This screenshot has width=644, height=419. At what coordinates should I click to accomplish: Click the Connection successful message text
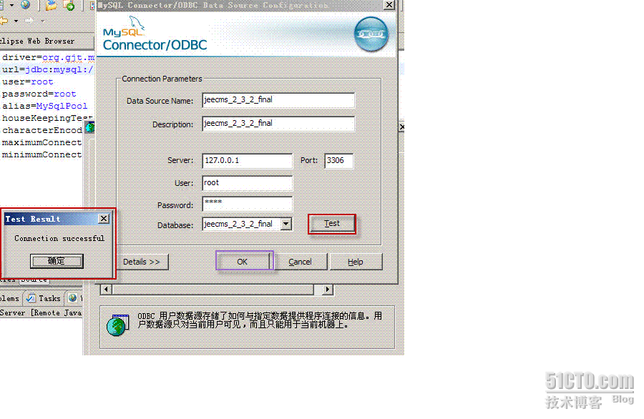pos(59,238)
